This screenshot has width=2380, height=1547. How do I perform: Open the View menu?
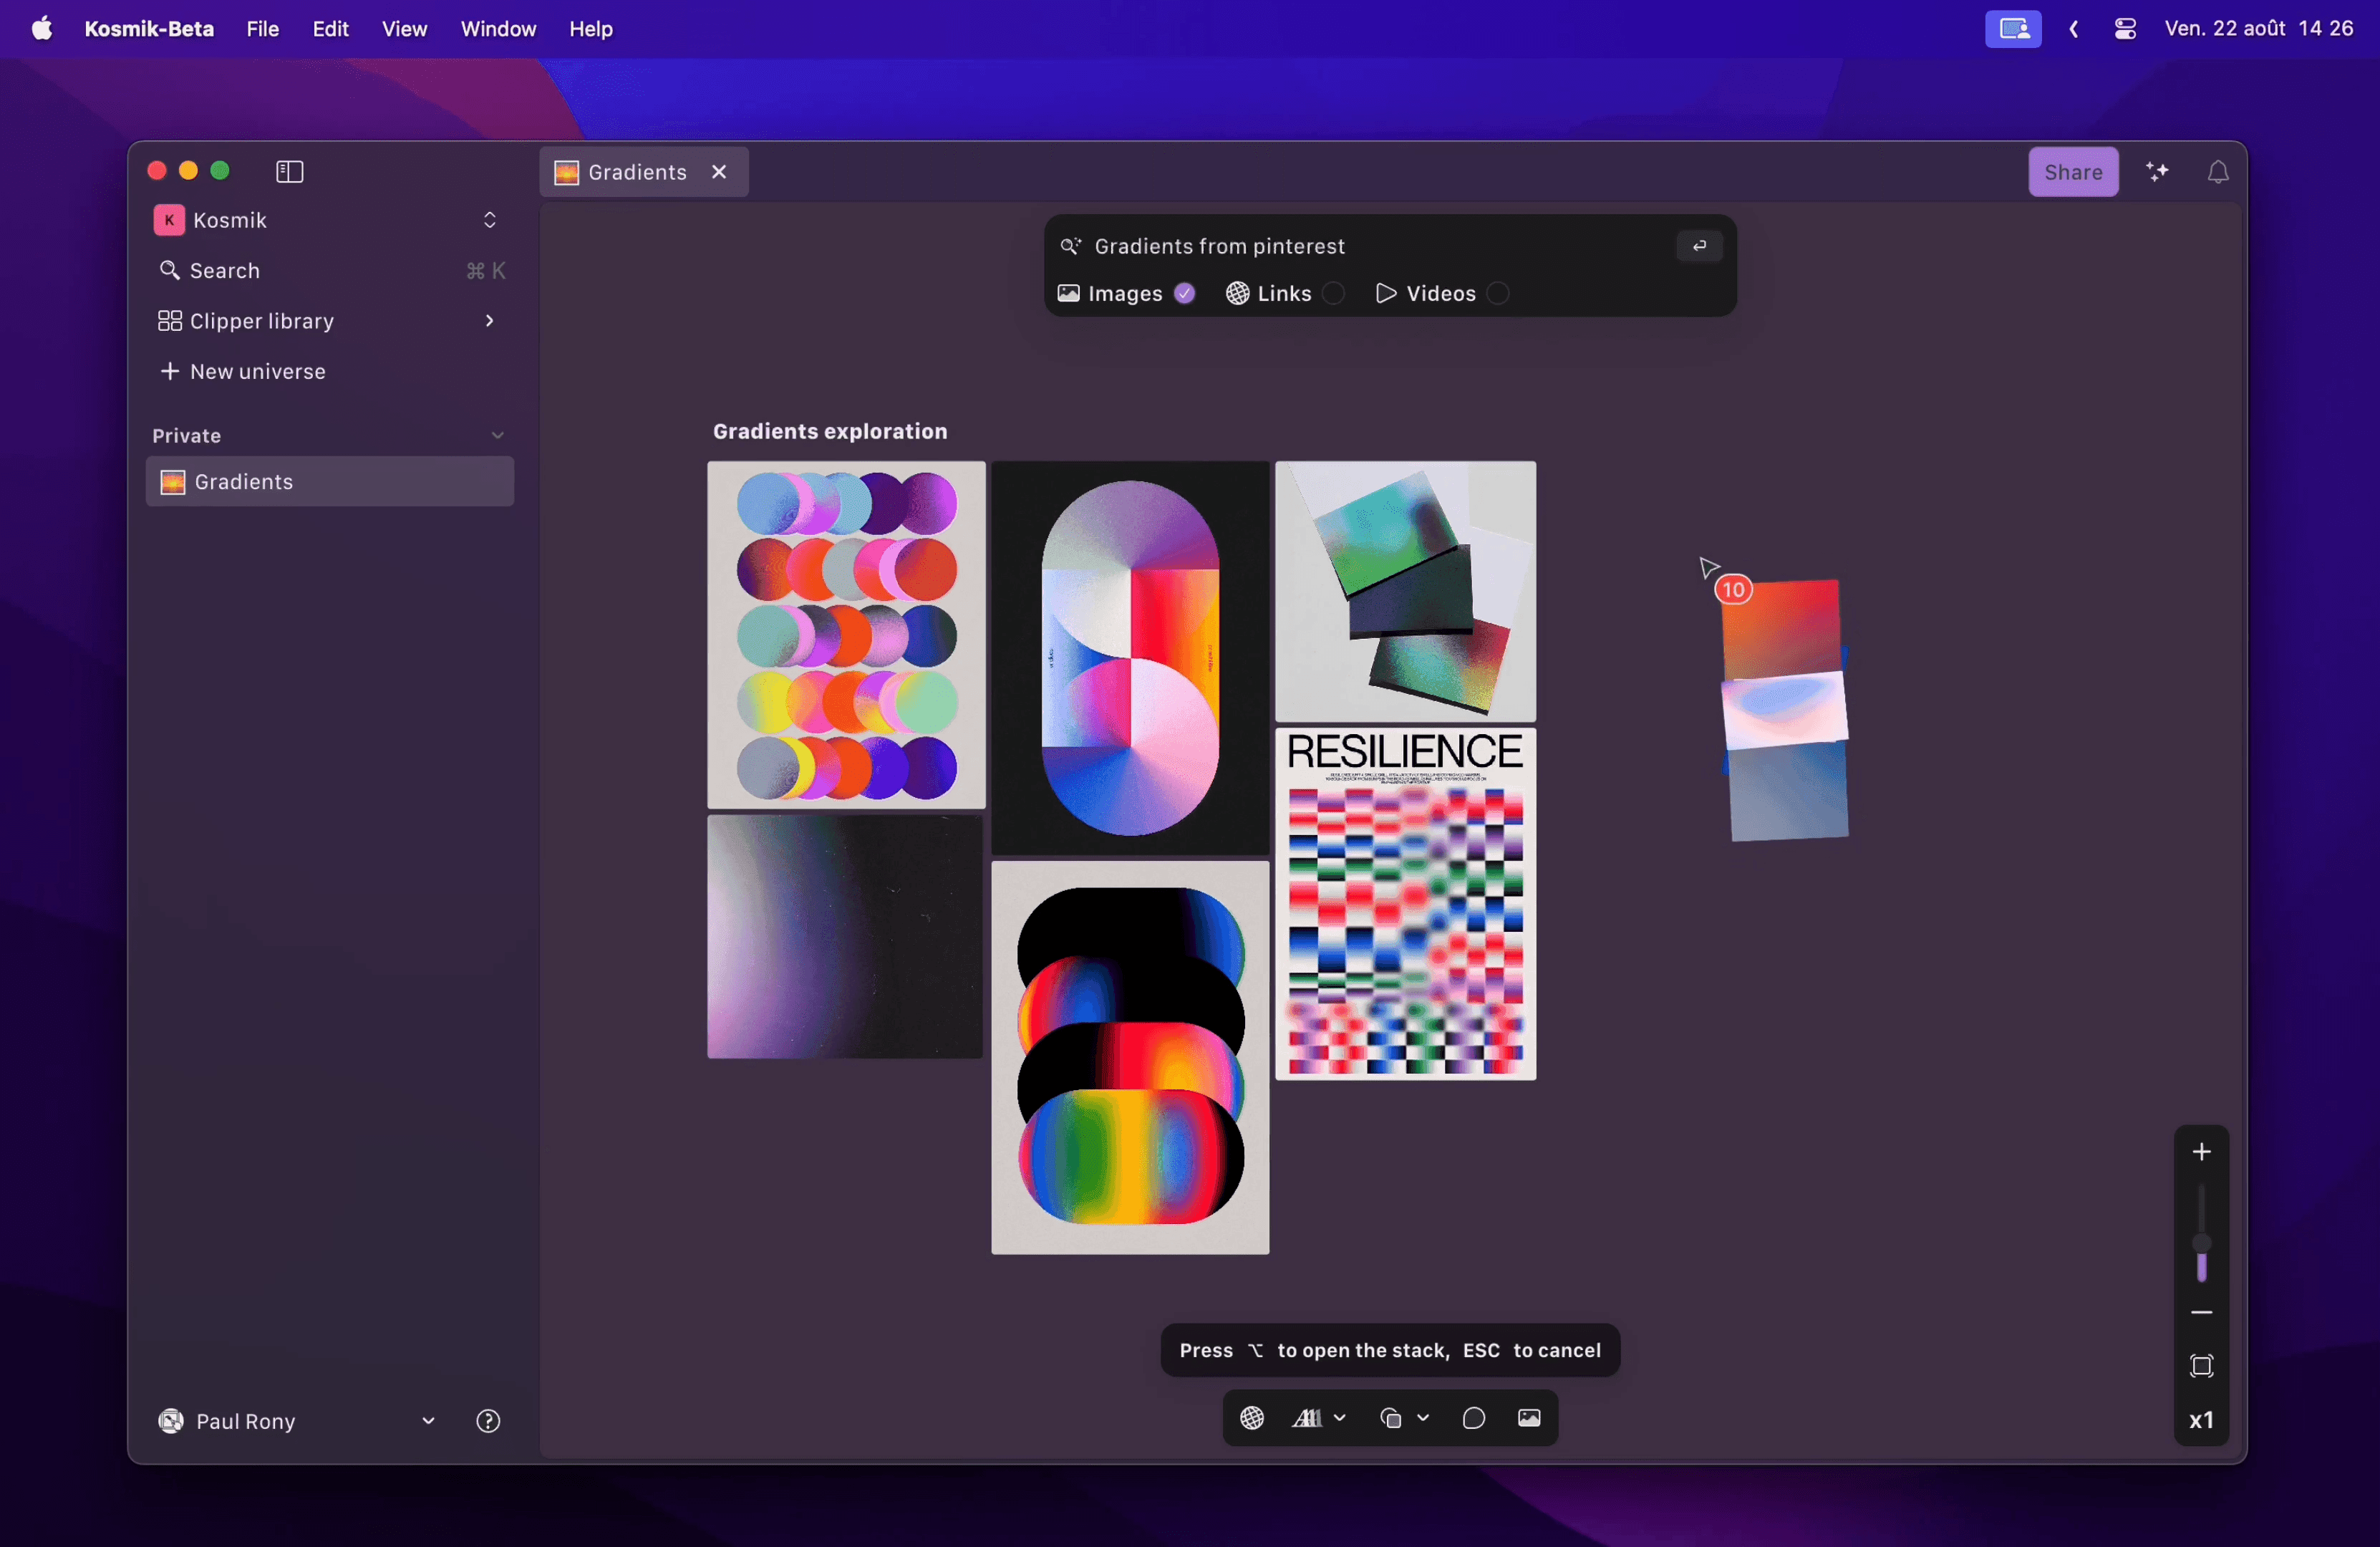pyautogui.click(x=404, y=29)
